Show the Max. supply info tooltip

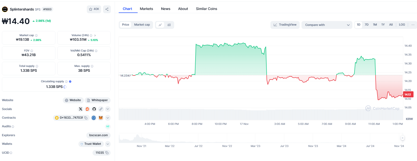point(92,66)
